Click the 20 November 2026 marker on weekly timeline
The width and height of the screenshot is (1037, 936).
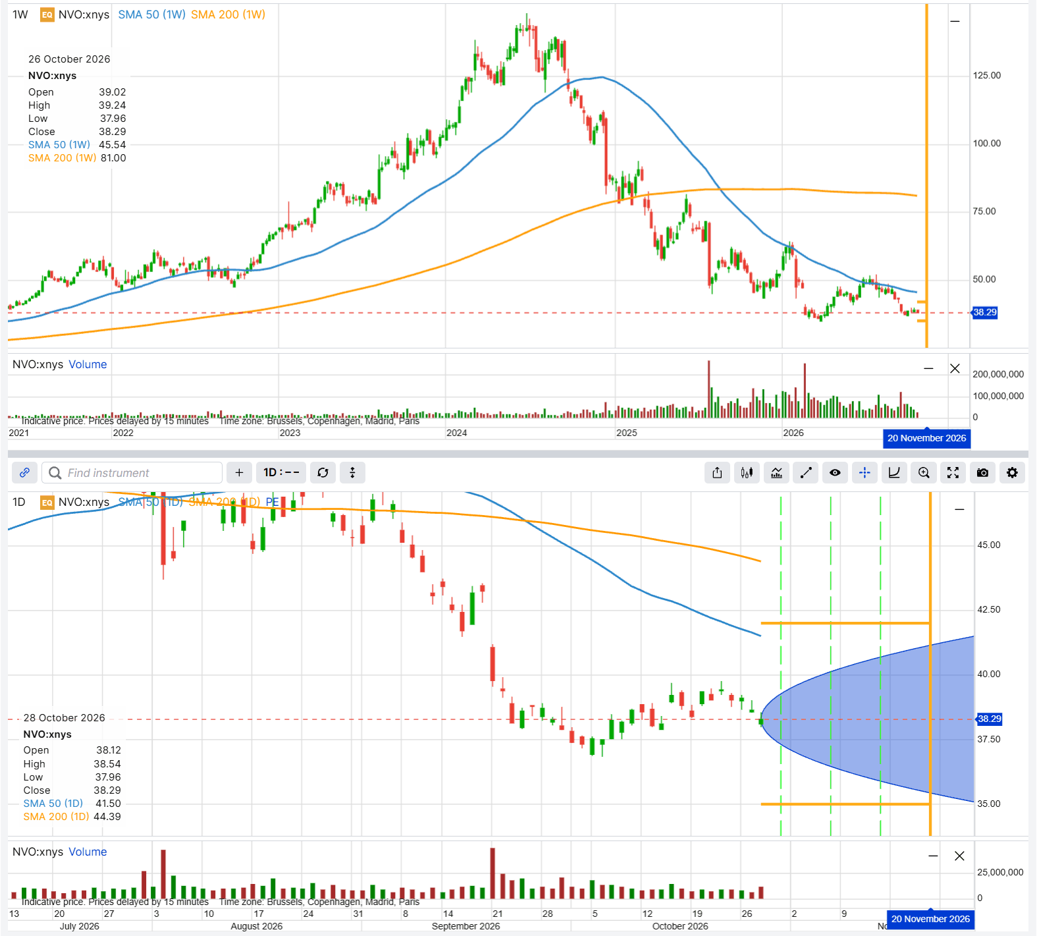[926, 439]
